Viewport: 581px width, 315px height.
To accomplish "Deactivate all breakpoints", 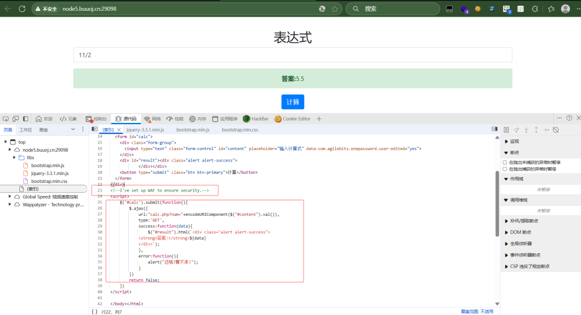I will point(556,130).
